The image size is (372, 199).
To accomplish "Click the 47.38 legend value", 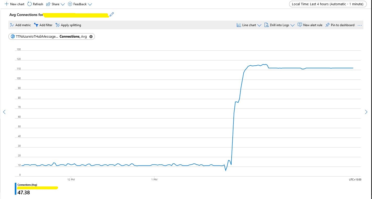I will point(24,193).
